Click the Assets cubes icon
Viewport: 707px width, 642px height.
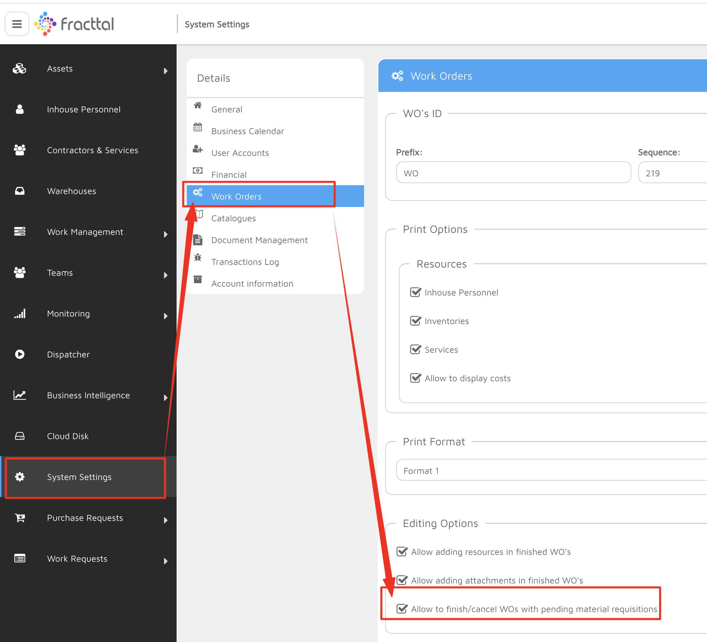[x=20, y=69]
